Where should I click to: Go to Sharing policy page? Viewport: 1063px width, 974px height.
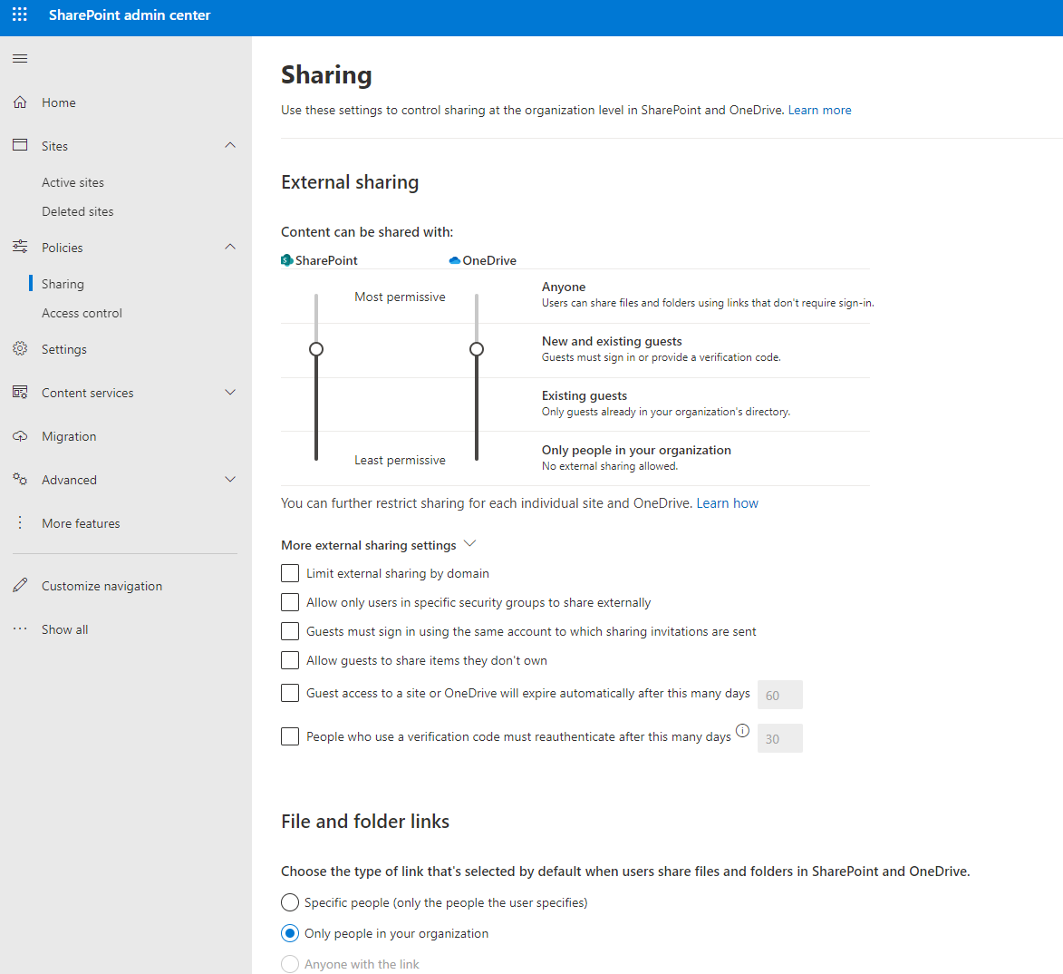coord(63,284)
